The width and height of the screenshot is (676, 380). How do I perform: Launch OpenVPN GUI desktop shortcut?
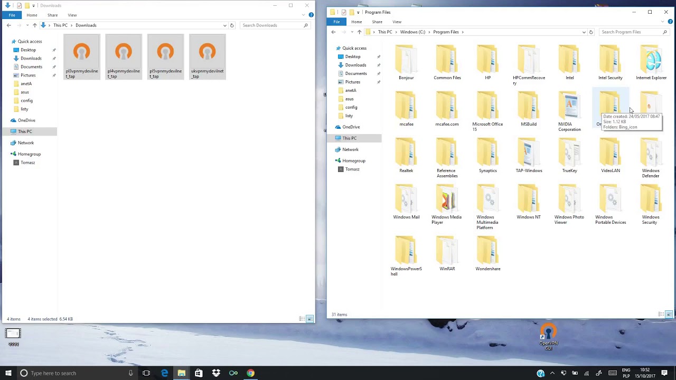[x=548, y=338]
